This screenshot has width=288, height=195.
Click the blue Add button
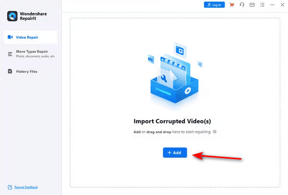point(175,152)
